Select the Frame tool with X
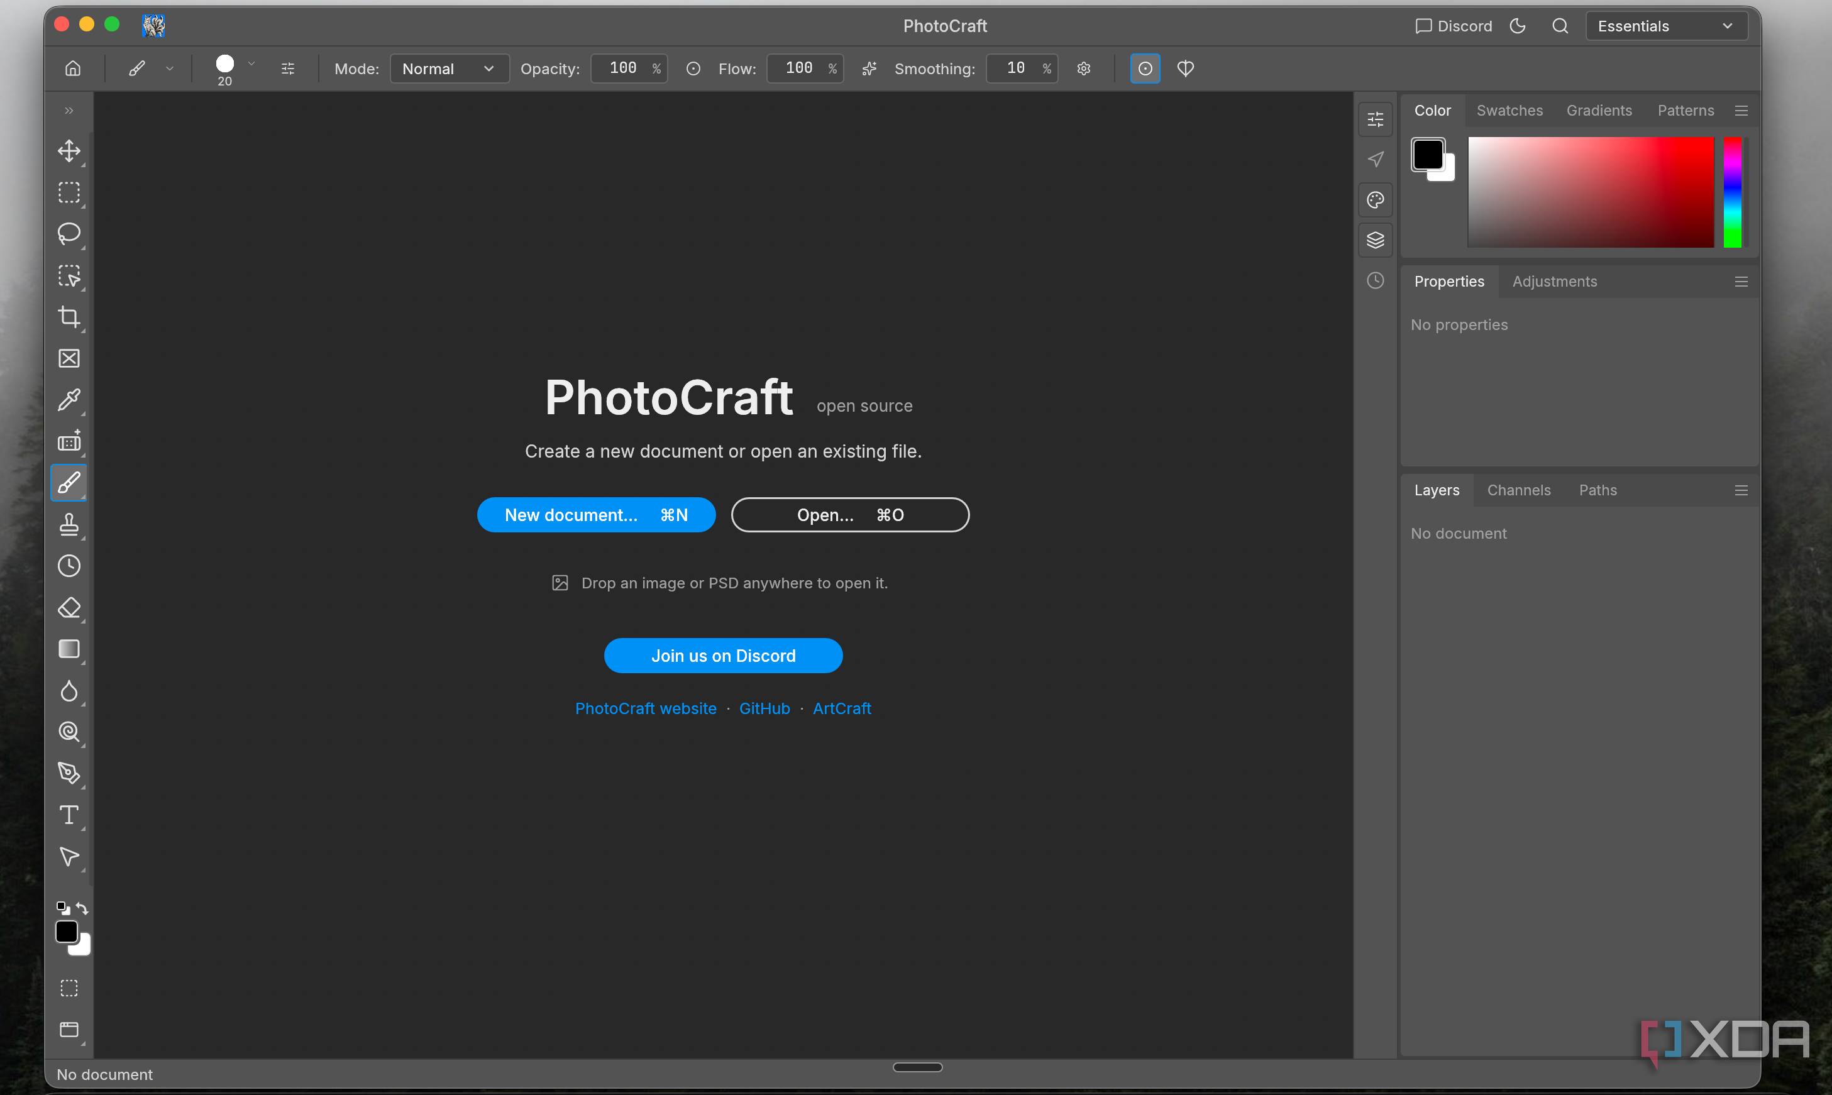Screen dimensions: 1832x1095 coord(69,358)
